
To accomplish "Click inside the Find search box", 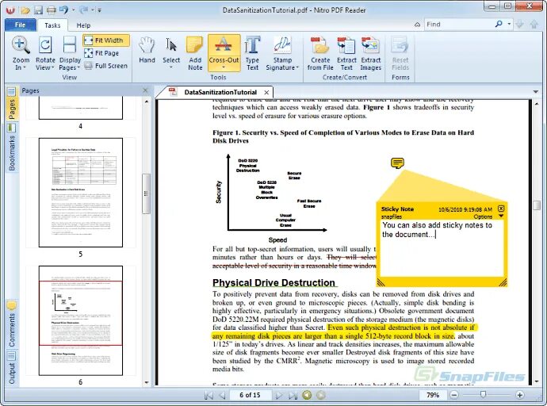I will click(457, 24).
